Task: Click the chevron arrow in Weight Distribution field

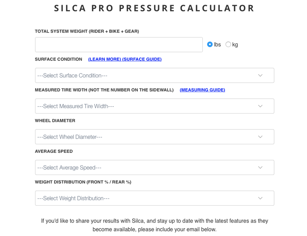Action: 260,198
